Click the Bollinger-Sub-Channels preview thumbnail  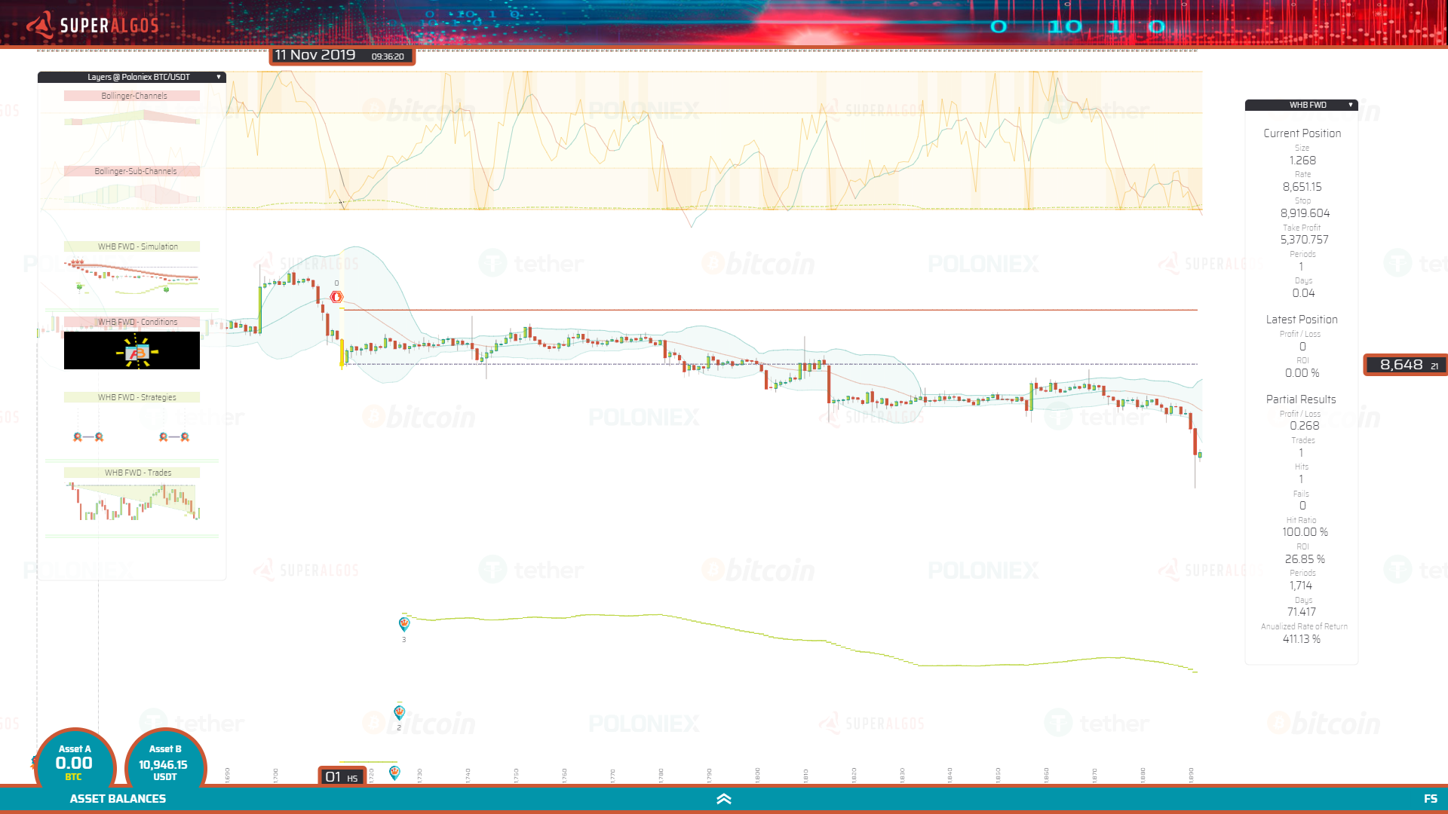tap(132, 194)
